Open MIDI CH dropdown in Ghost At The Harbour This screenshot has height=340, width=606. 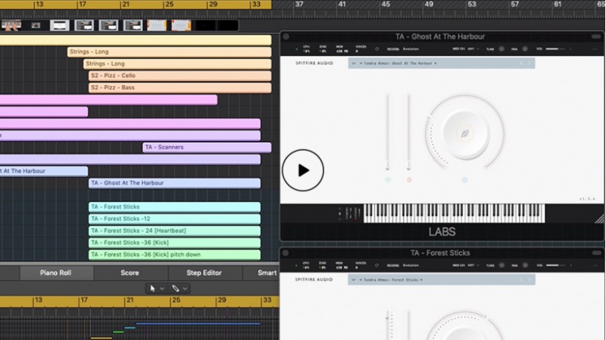(x=473, y=49)
